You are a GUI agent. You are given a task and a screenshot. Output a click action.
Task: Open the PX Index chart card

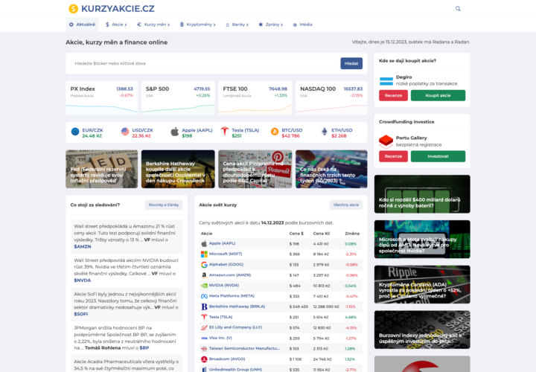point(101,98)
